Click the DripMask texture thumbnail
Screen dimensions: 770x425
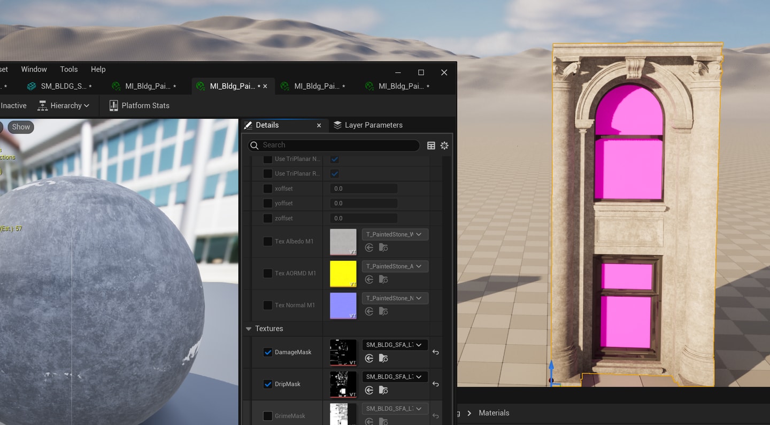(x=343, y=384)
